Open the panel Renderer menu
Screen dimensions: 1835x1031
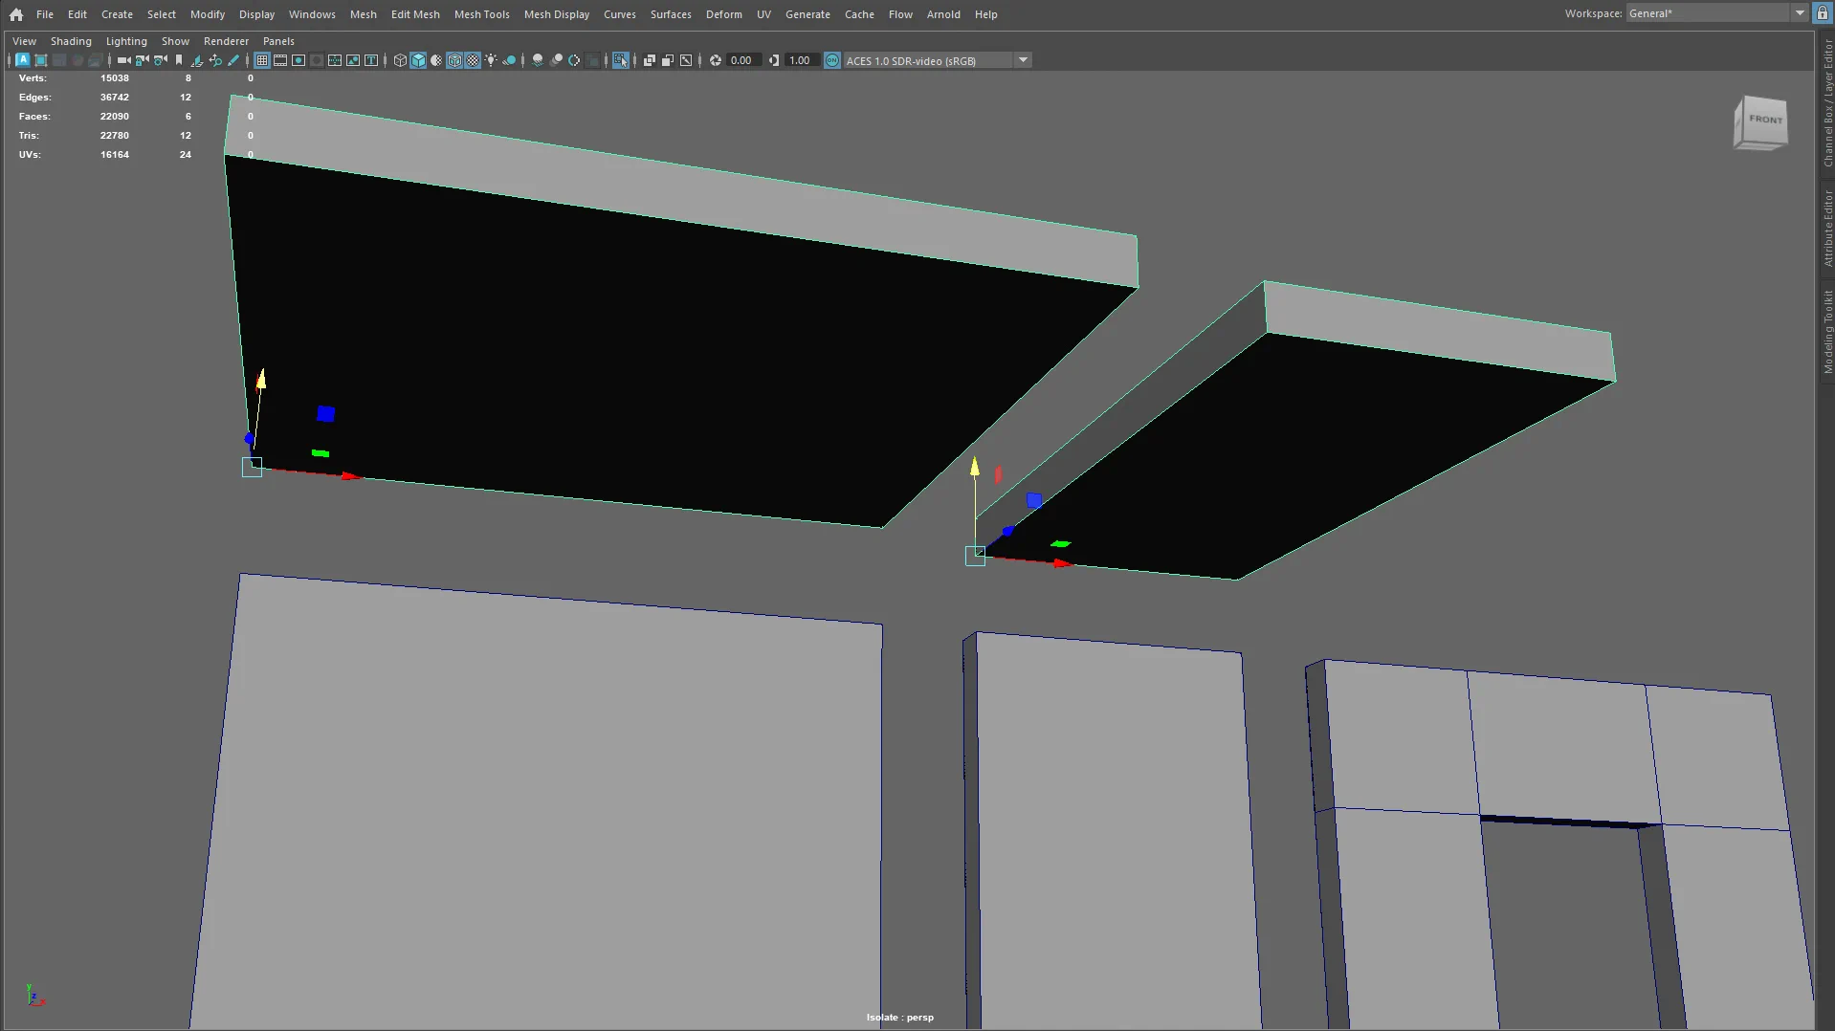coord(226,41)
